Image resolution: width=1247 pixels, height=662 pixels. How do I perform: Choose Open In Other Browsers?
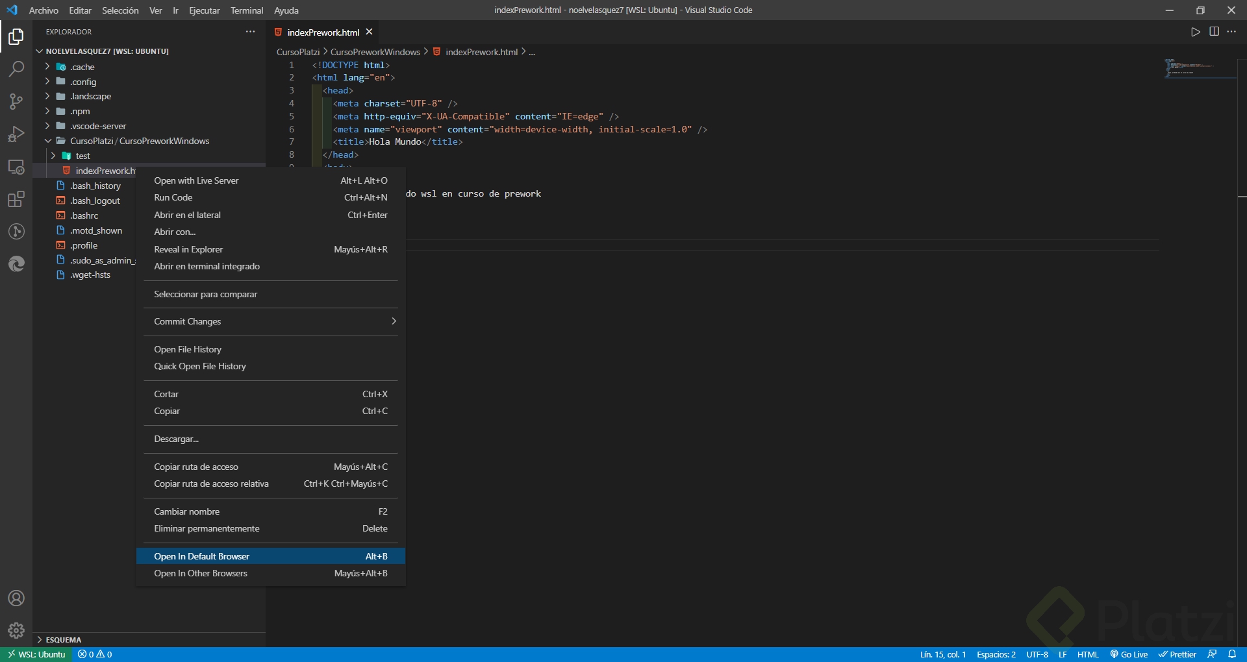pyautogui.click(x=271, y=573)
